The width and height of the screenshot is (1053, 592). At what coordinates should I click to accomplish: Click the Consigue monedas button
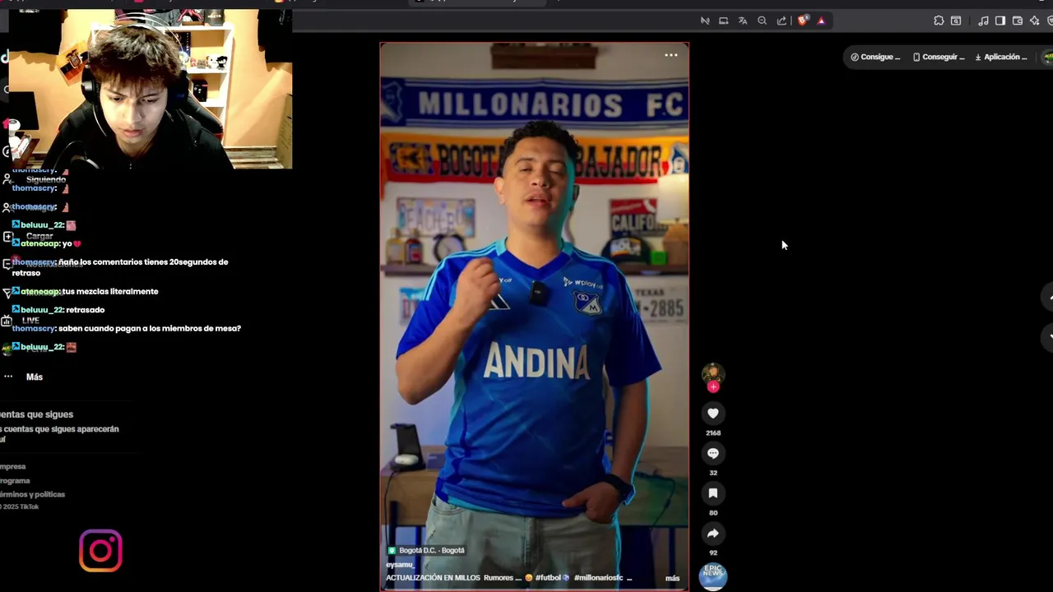(x=875, y=57)
